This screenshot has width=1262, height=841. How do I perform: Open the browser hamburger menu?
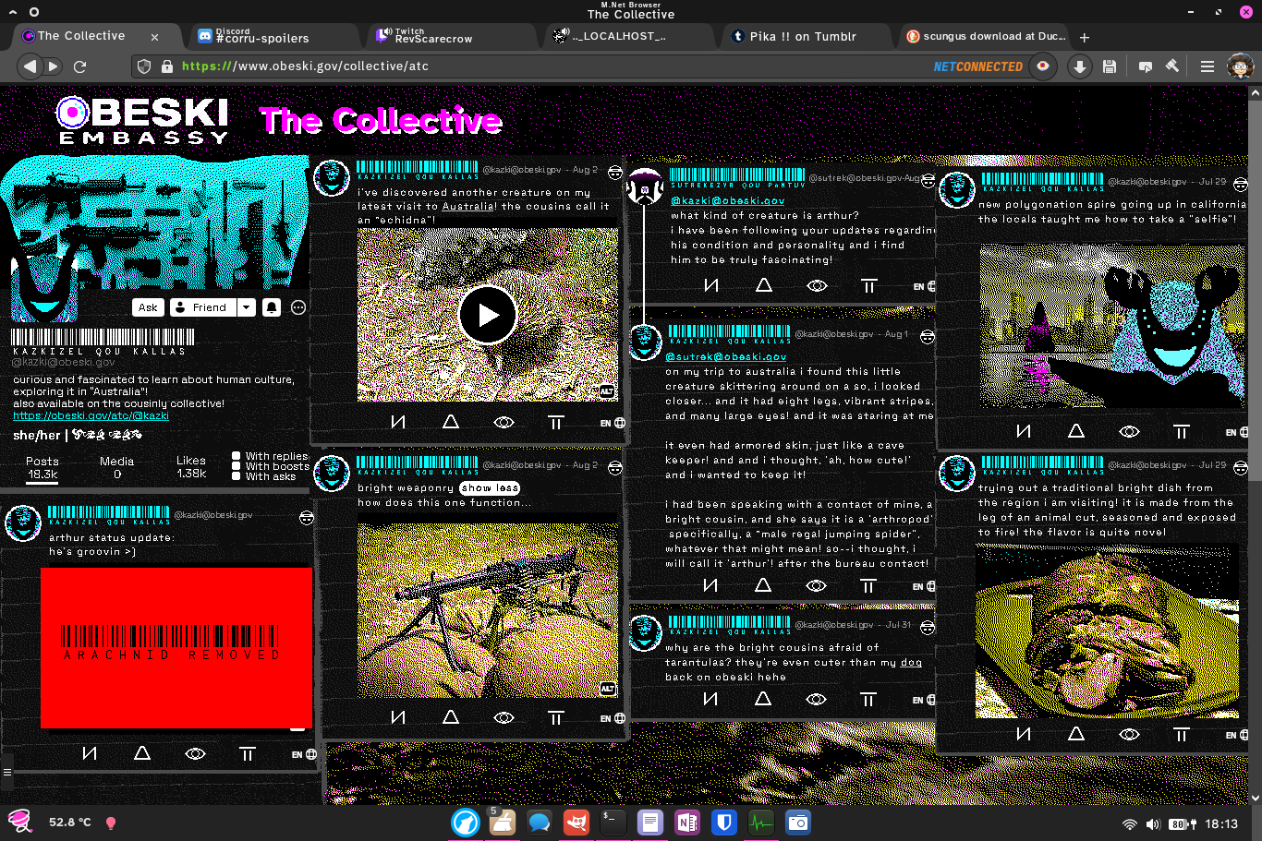[1207, 66]
